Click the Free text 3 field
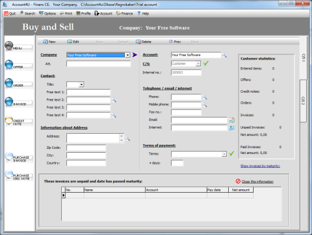This screenshot has width=312, height=235. pyautogui.click(x=88, y=108)
